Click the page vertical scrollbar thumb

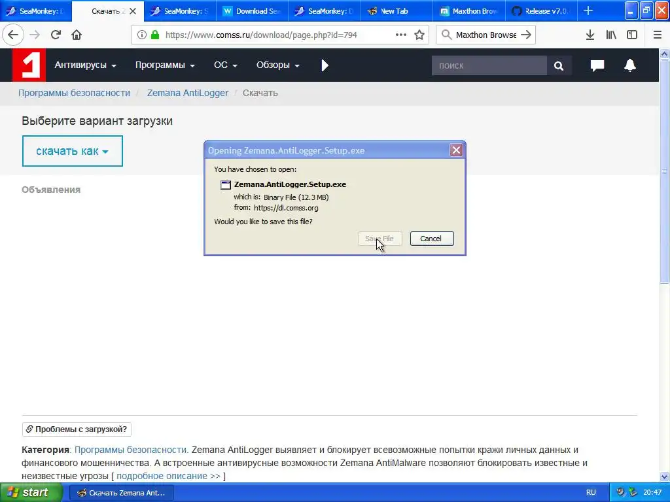pos(664,171)
